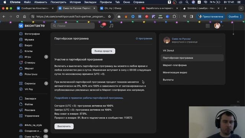The image size is (245, 138).
Task: Click the Chrome address bar
Action: click(70, 16)
